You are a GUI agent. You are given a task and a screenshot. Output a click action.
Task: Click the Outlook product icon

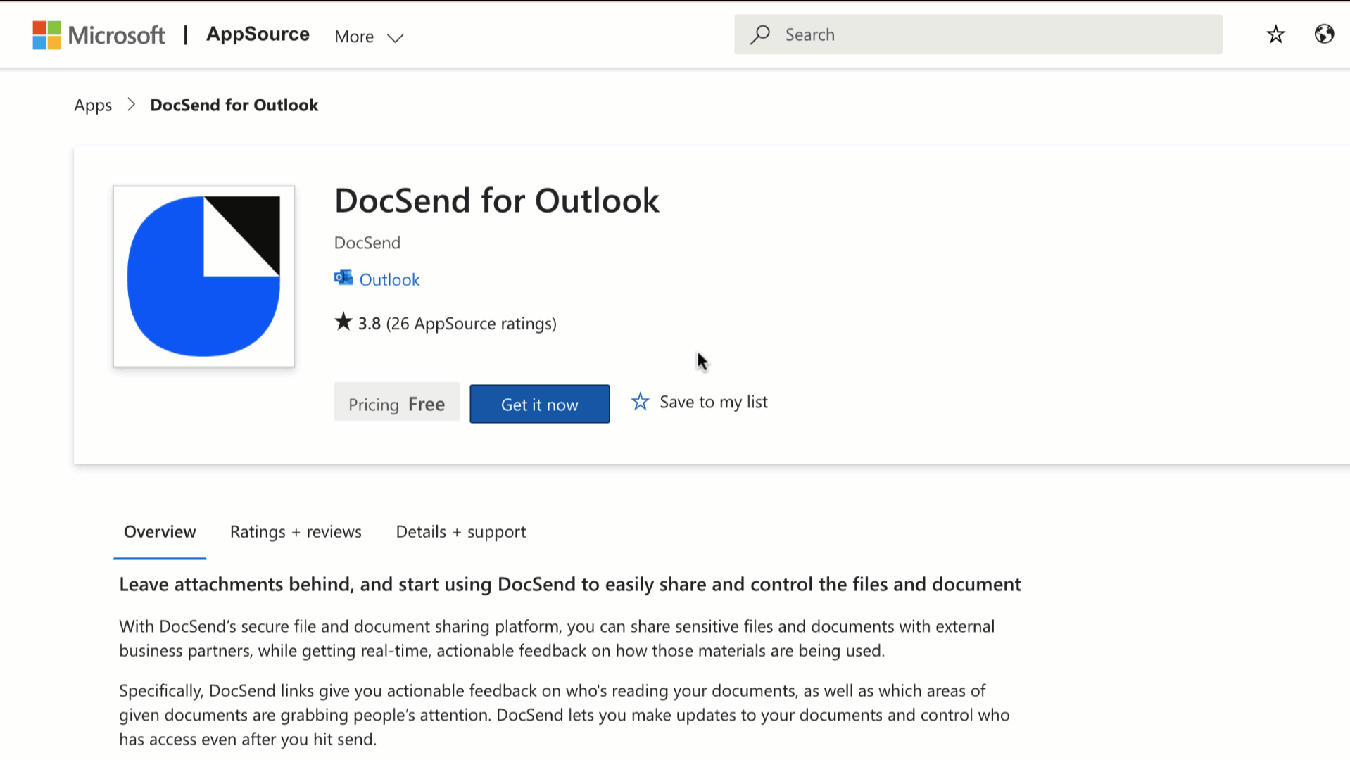(343, 278)
